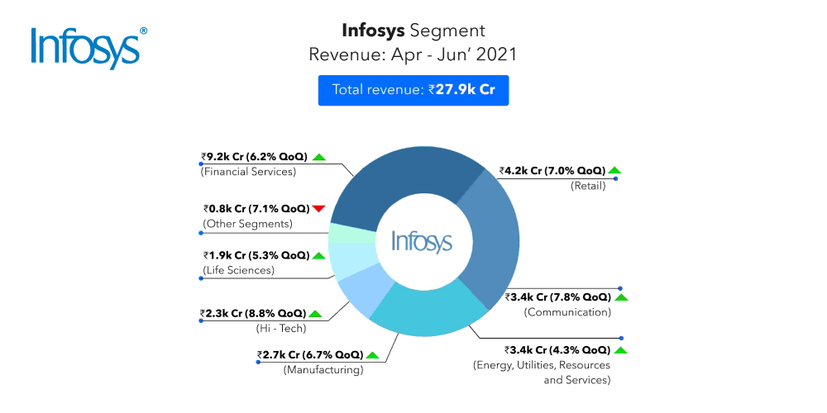Image resolution: width=827 pixels, height=413 pixels.
Task: Click the Infosys Segment title heading
Action: click(x=413, y=31)
